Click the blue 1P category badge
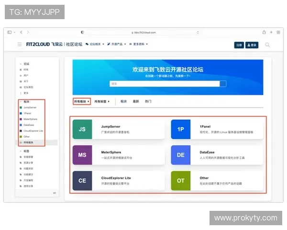Screen dimensions: 287x230 [x=181, y=129]
